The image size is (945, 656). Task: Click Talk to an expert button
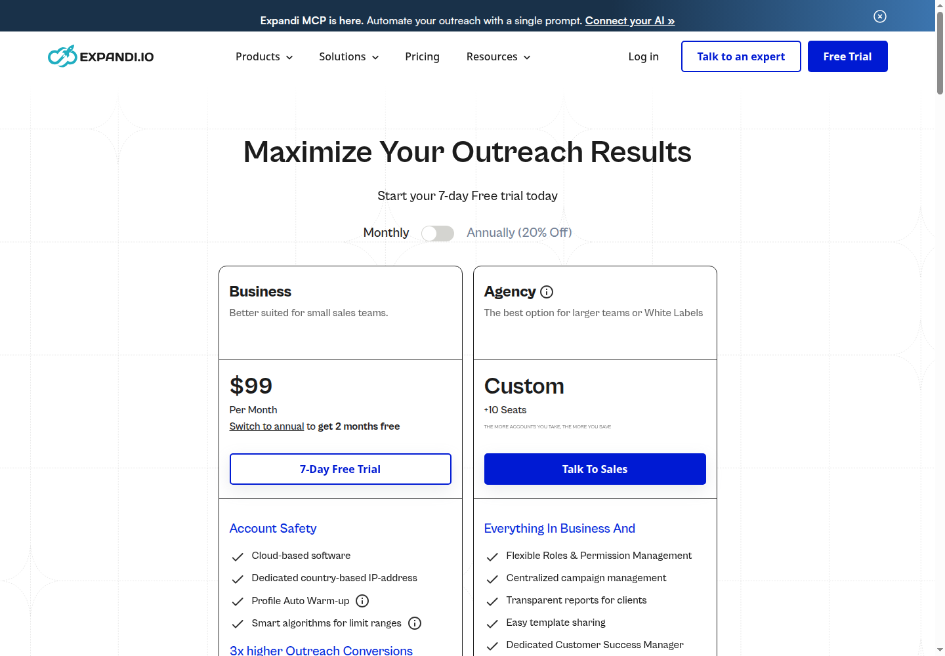coord(741,56)
